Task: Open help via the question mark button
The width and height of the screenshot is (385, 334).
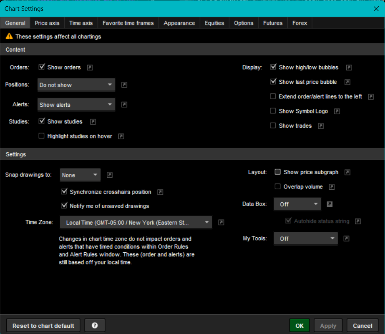Action: pyautogui.click(x=95, y=326)
